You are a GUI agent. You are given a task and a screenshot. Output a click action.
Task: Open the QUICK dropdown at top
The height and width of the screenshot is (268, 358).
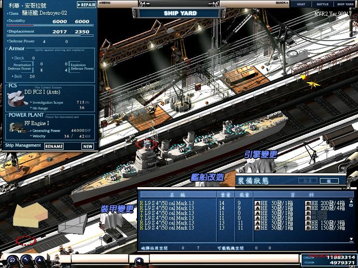coord(282,3)
